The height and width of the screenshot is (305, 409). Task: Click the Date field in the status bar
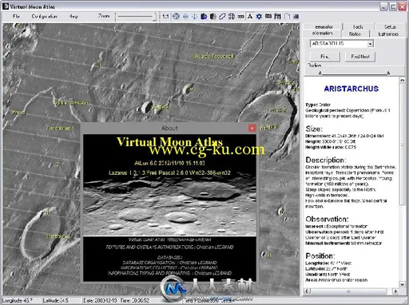click(x=100, y=300)
